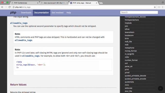Open the implode sidebar link

pyautogui.click(x=128, y=23)
